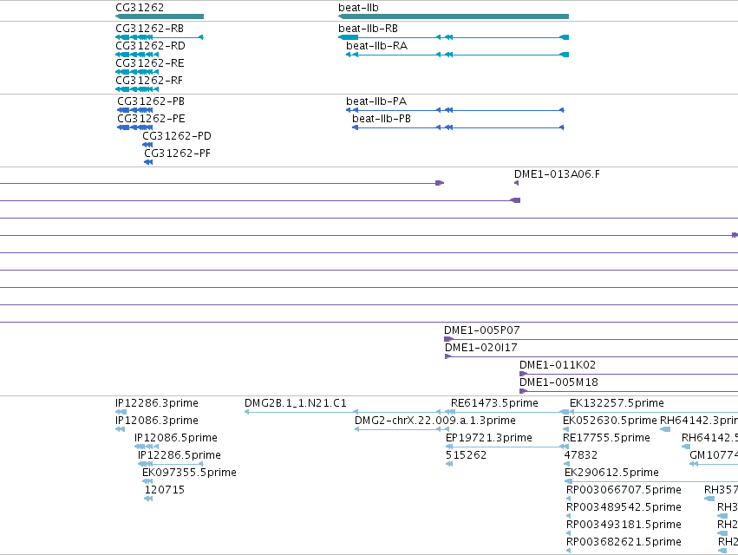Select the CG31262 gene bar
This screenshot has width=738, height=555.
160,16
